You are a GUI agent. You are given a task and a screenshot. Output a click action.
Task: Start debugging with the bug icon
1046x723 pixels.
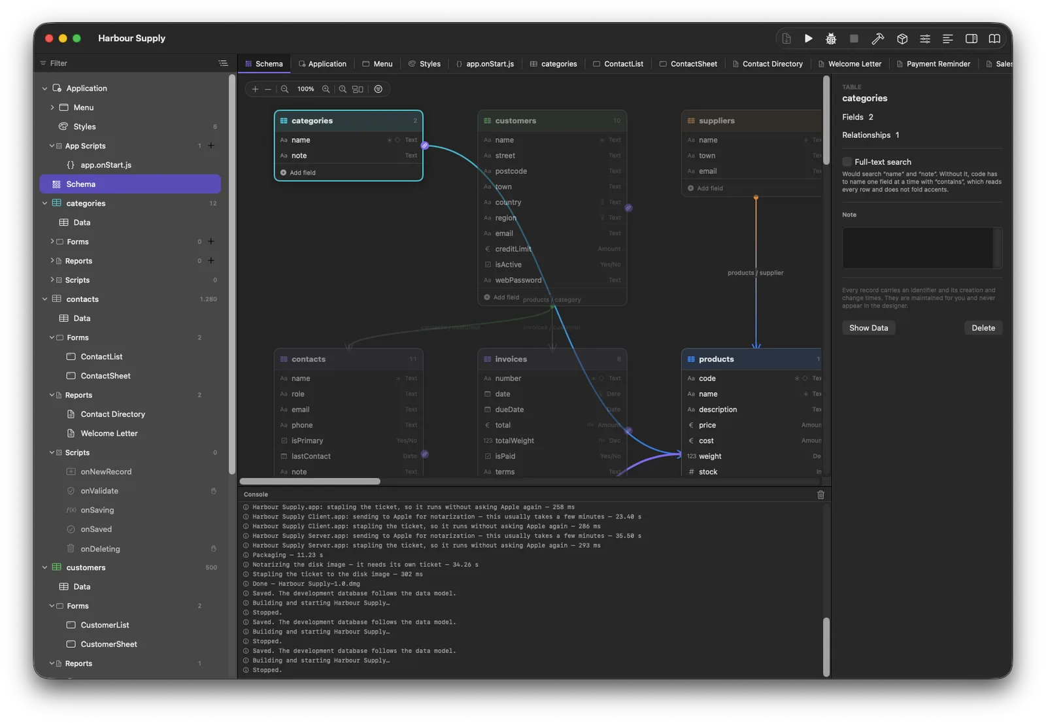(831, 39)
